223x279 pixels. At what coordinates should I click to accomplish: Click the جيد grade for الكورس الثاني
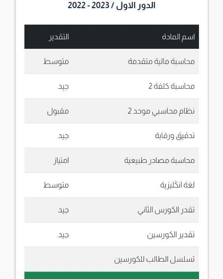click(x=63, y=210)
